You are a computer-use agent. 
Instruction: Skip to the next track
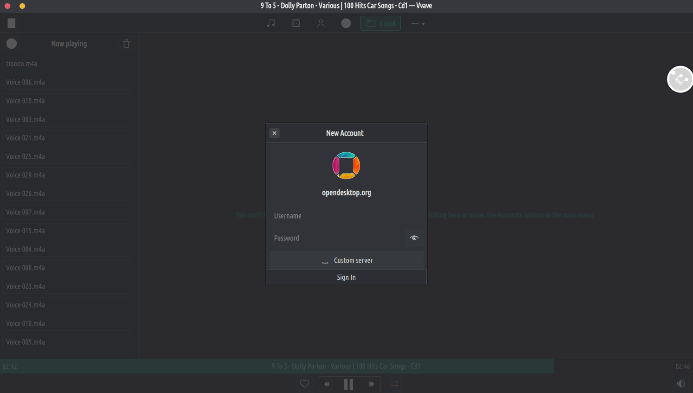click(371, 384)
